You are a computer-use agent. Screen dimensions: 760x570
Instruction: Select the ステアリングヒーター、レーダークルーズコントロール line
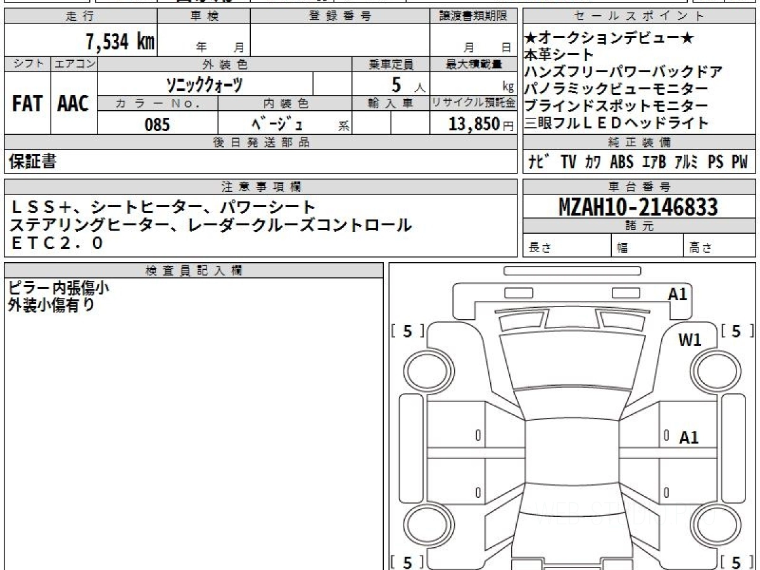pyautogui.click(x=211, y=224)
